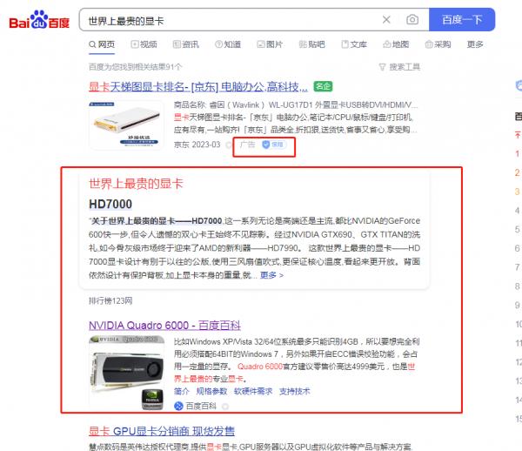Expand answer with 更多 > link
This screenshot has height=451, width=522.
point(271,275)
